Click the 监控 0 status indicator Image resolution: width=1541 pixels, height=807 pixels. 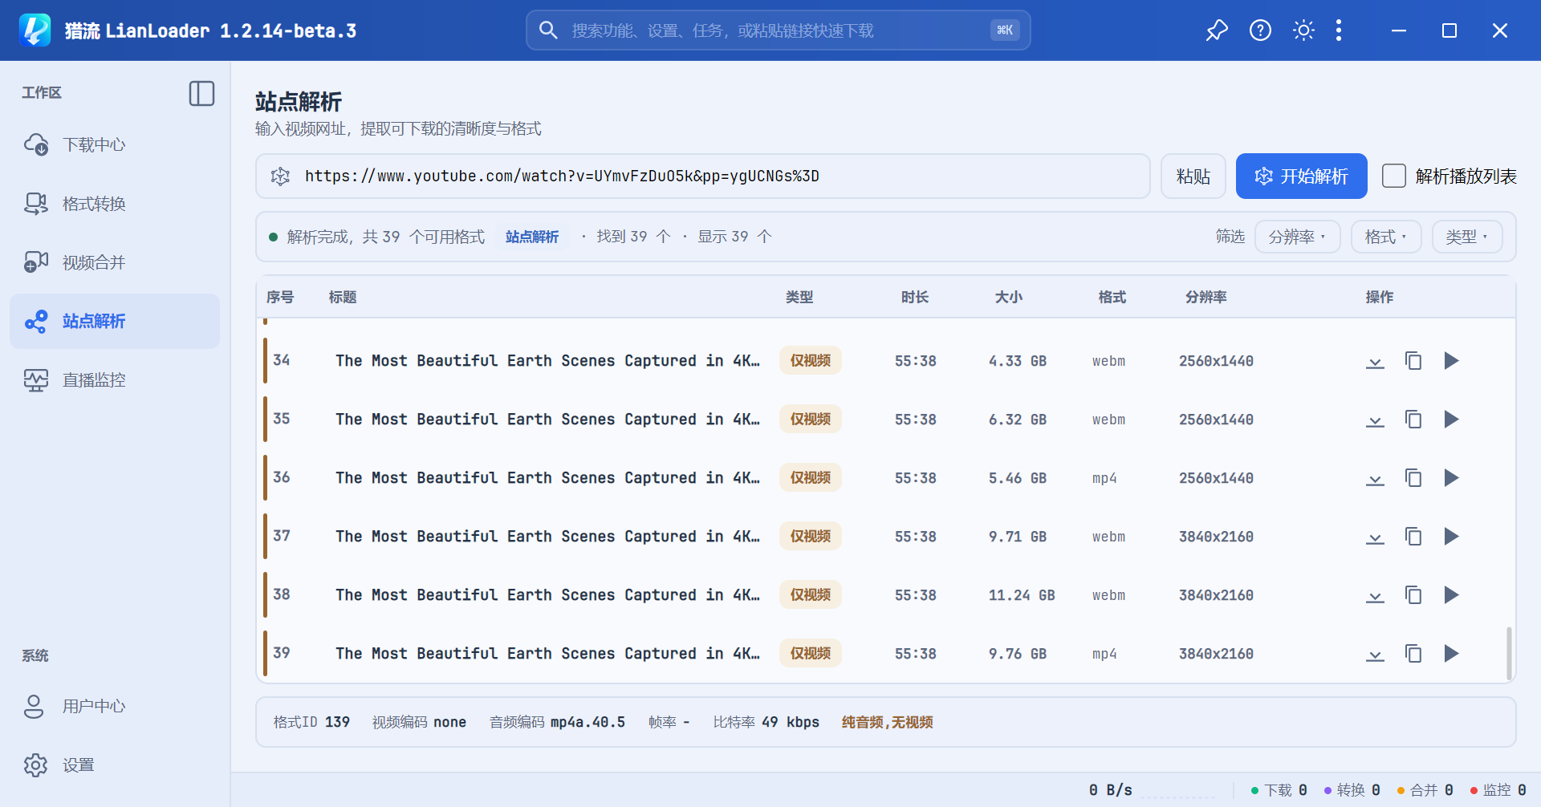click(1498, 790)
